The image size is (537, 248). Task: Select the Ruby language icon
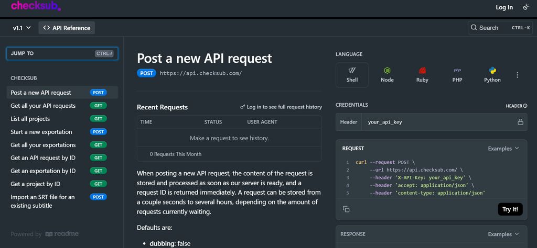[422, 75]
